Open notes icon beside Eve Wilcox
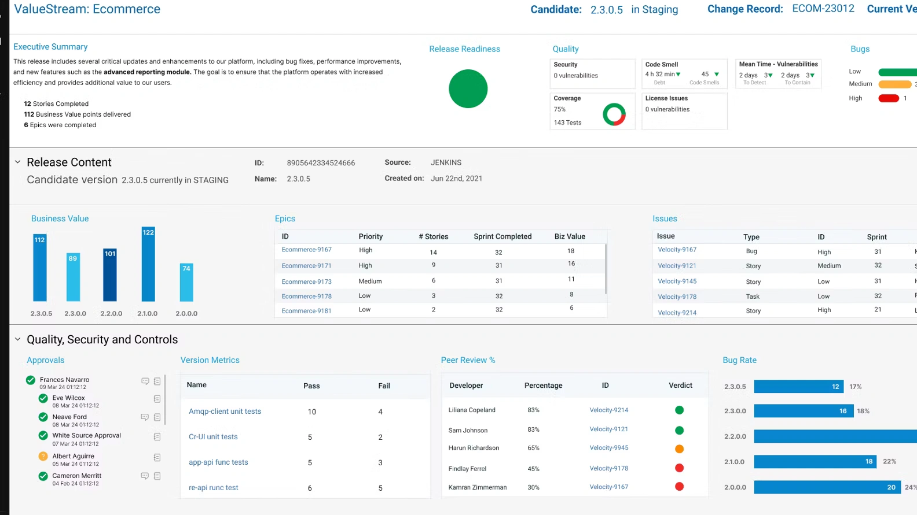 click(157, 399)
